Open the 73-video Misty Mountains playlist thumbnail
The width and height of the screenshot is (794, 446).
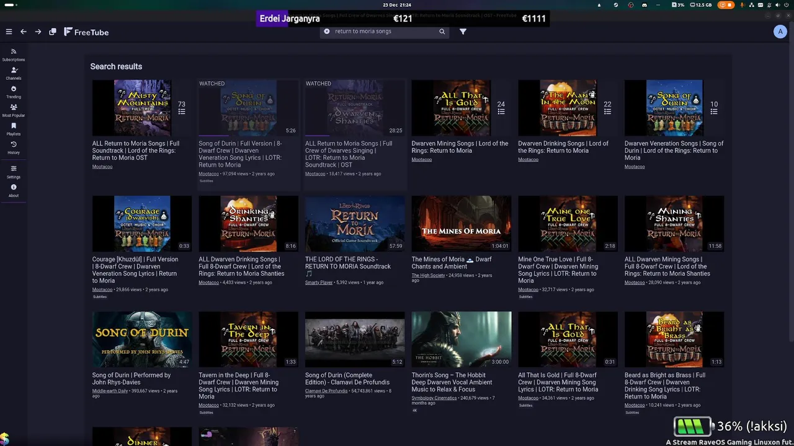pos(142,108)
